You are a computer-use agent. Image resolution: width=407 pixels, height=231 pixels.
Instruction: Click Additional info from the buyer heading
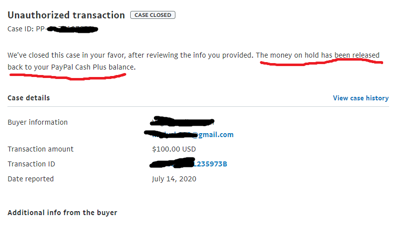pyautogui.click(x=63, y=213)
